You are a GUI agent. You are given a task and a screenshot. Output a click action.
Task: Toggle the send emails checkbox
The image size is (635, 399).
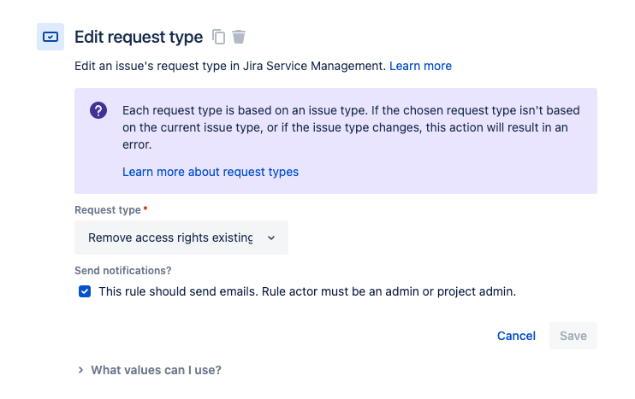[x=85, y=291]
